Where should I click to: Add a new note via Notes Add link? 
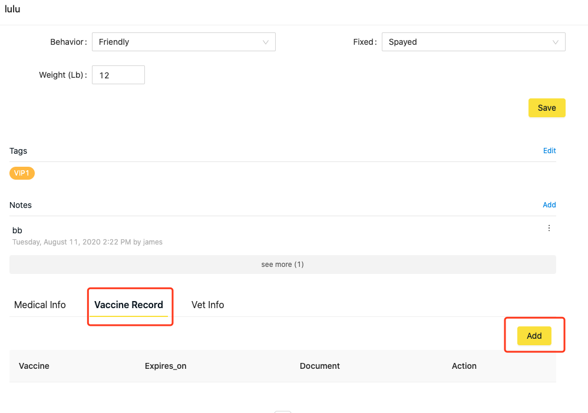[x=549, y=205]
